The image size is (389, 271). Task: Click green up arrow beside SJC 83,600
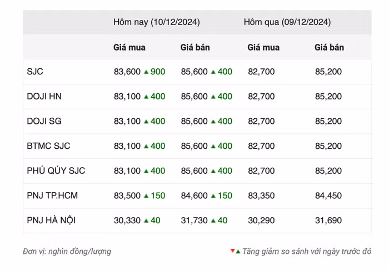146,72
